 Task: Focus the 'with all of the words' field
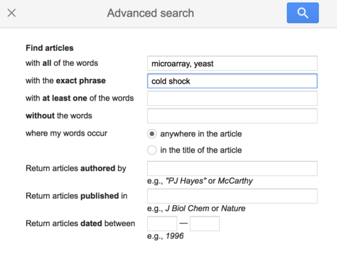pyautogui.click(x=232, y=63)
